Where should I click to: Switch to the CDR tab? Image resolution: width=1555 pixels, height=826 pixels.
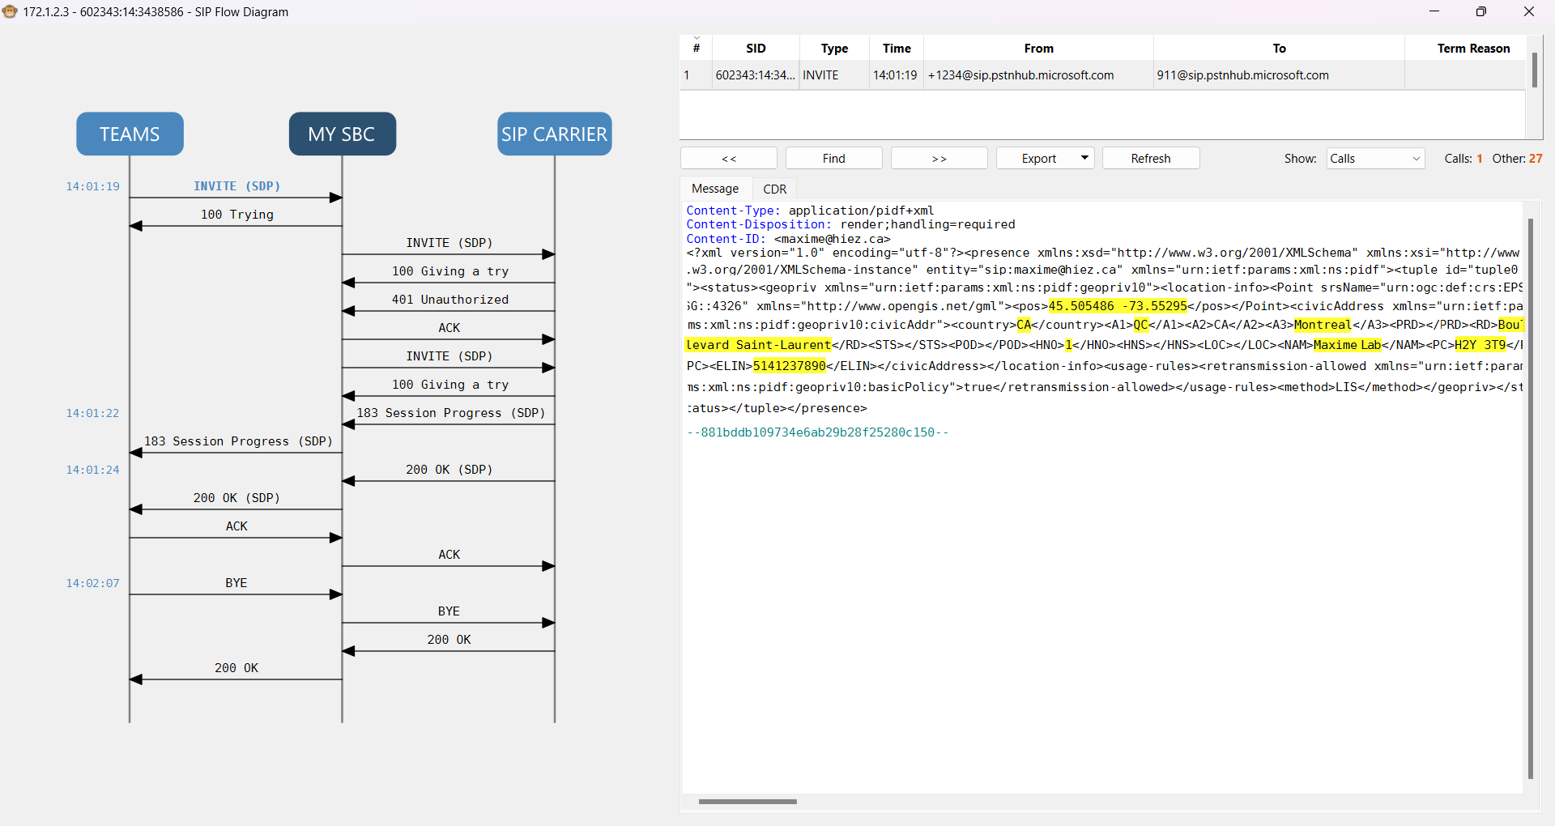click(x=774, y=189)
